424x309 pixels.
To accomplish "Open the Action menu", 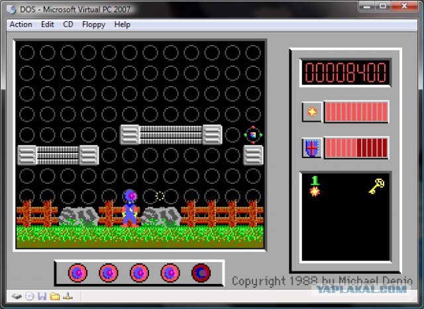I will 21,24.
